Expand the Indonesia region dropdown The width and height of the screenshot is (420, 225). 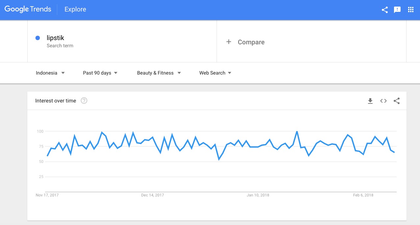click(50, 73)
